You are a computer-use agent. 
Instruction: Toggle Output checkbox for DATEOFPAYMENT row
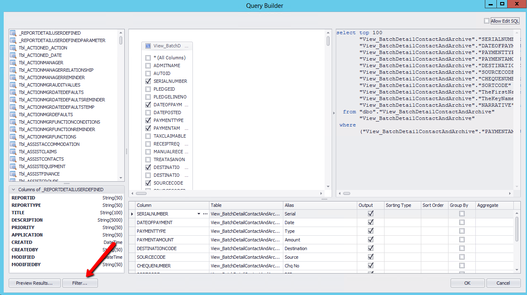370,222
